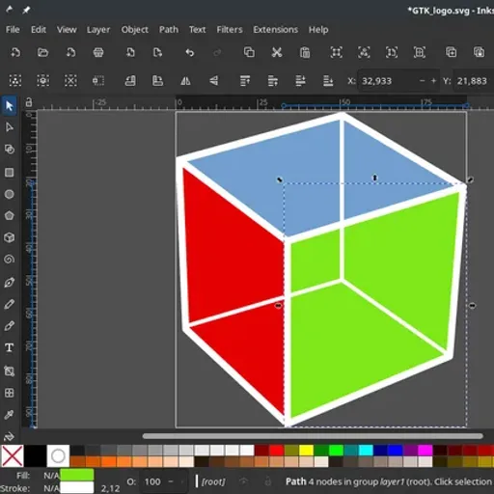Click the New document icon
Image resolution: width=494 pixels, height=494 pixels.
coord(15,52)
